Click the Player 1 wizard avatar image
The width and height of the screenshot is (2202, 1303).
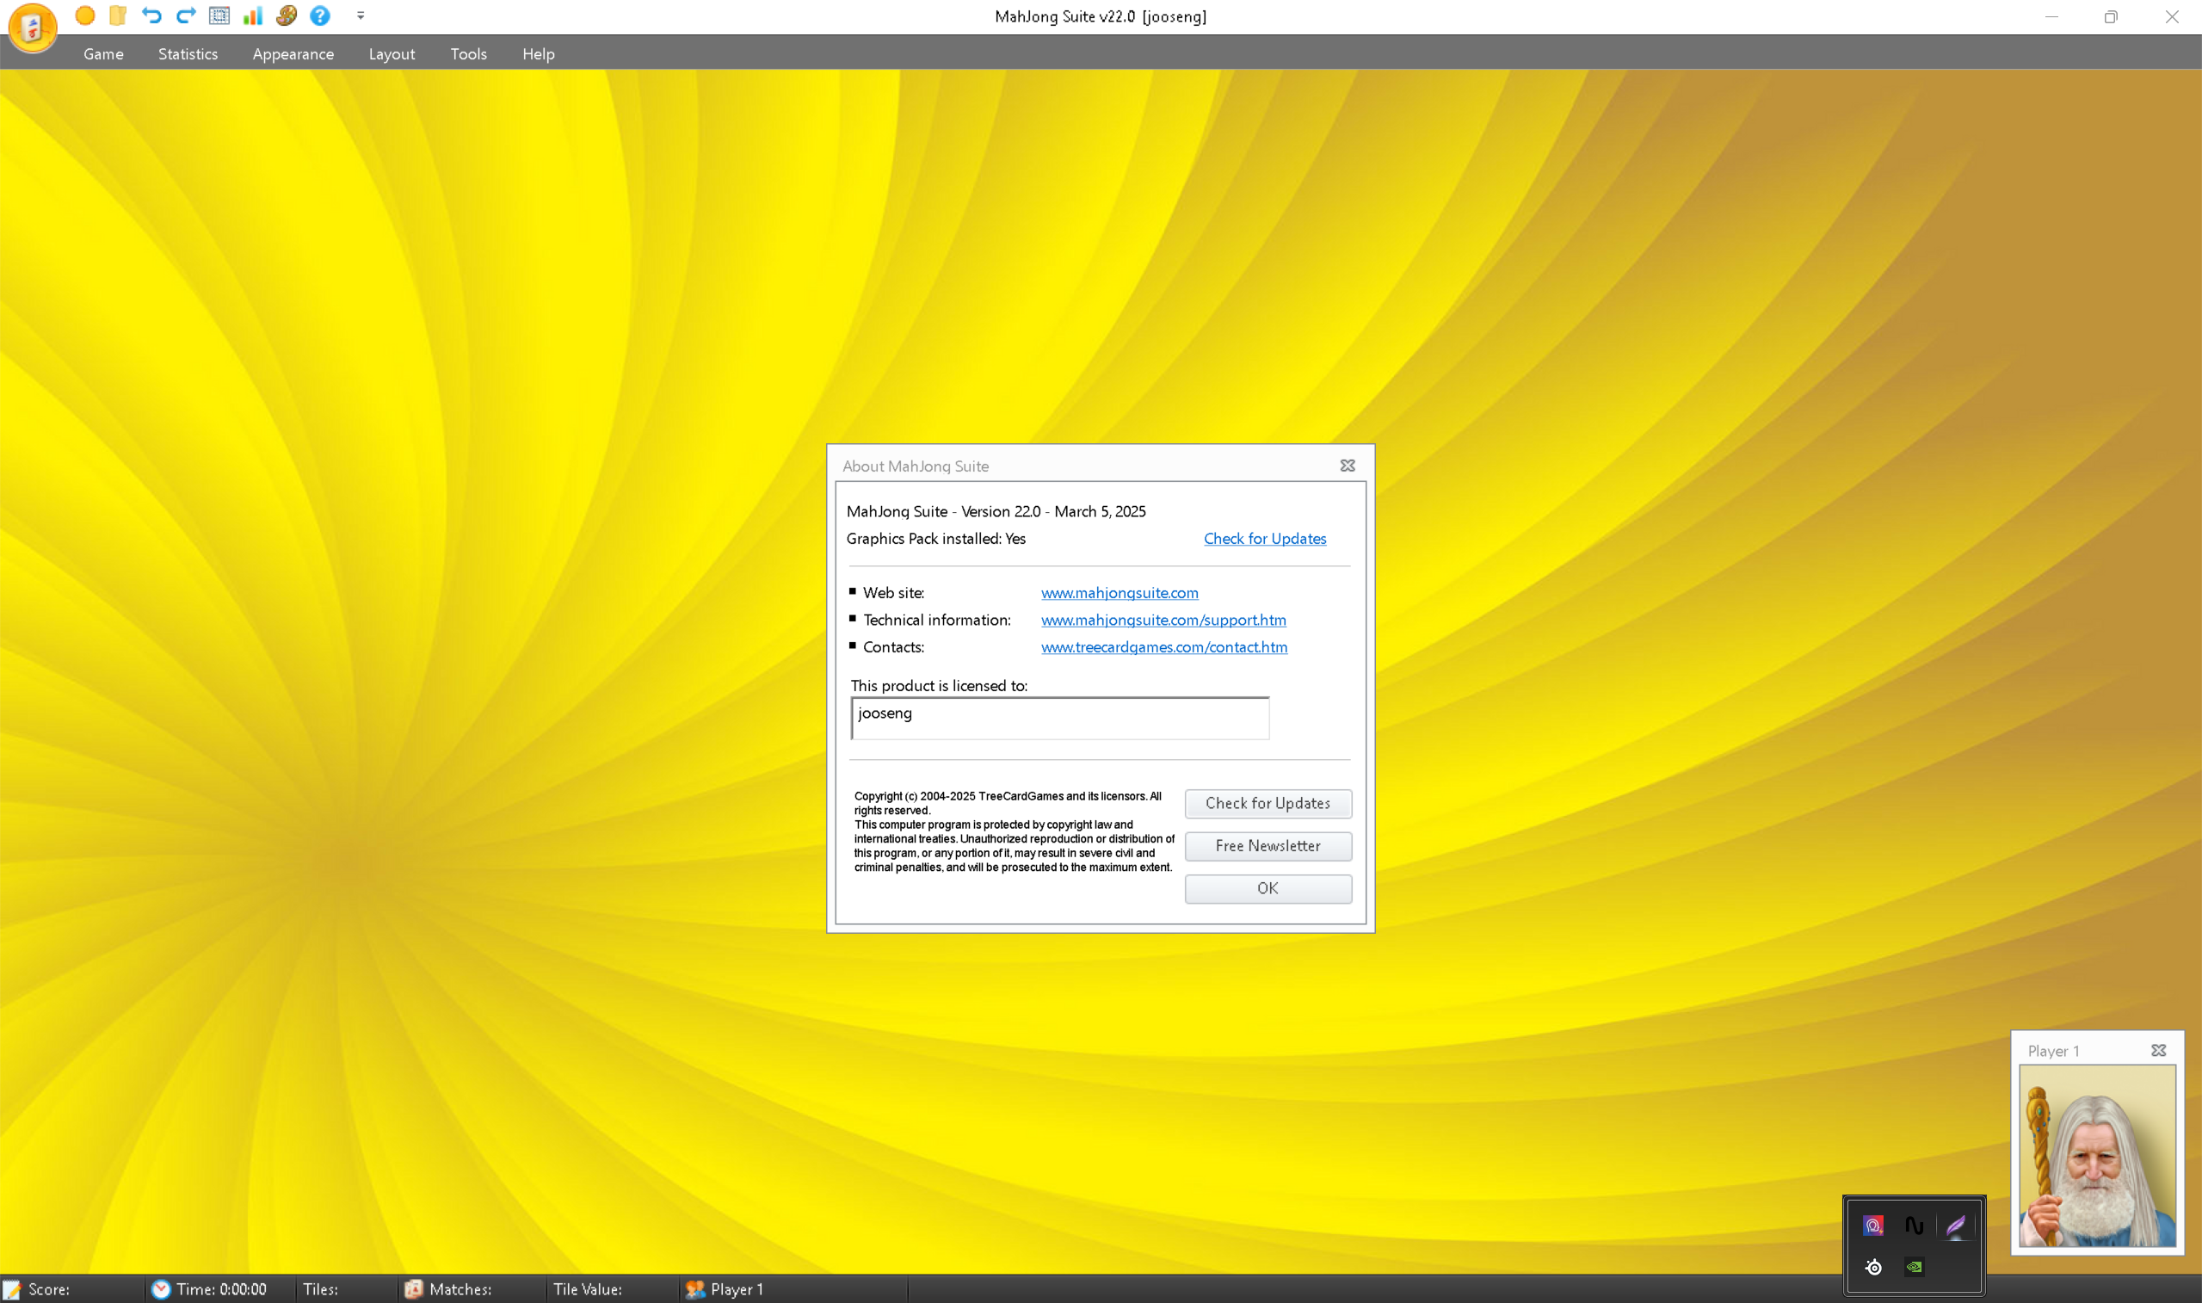(2097, 1156)
